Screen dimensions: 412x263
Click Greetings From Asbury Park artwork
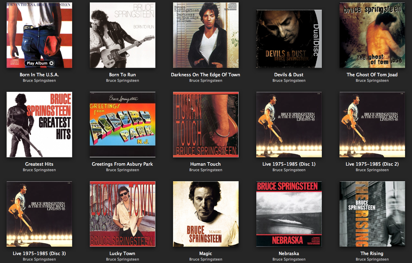tap(123, 124)
